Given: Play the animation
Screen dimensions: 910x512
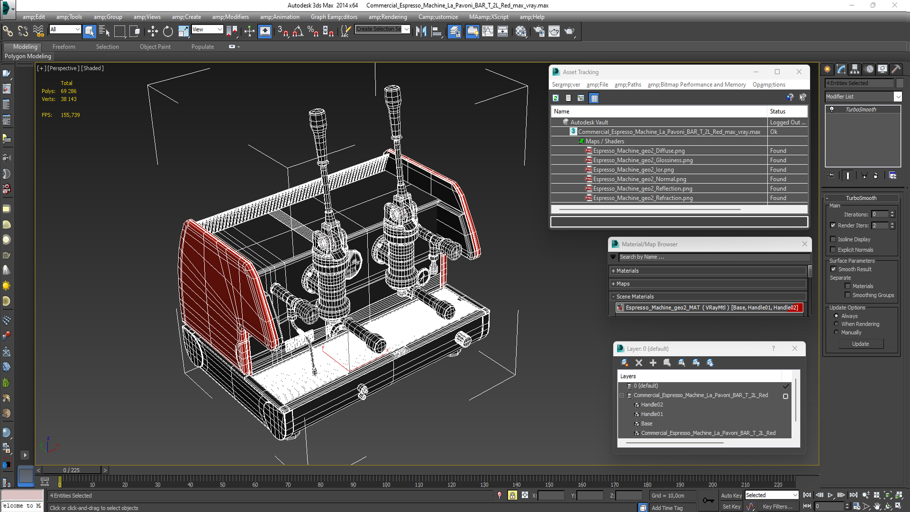Looking at the screenshot, I should [x=830, y=495].
